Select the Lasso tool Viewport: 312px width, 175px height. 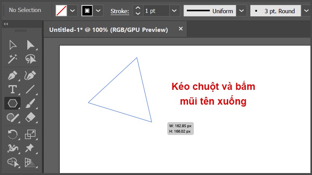click(30, 59)
